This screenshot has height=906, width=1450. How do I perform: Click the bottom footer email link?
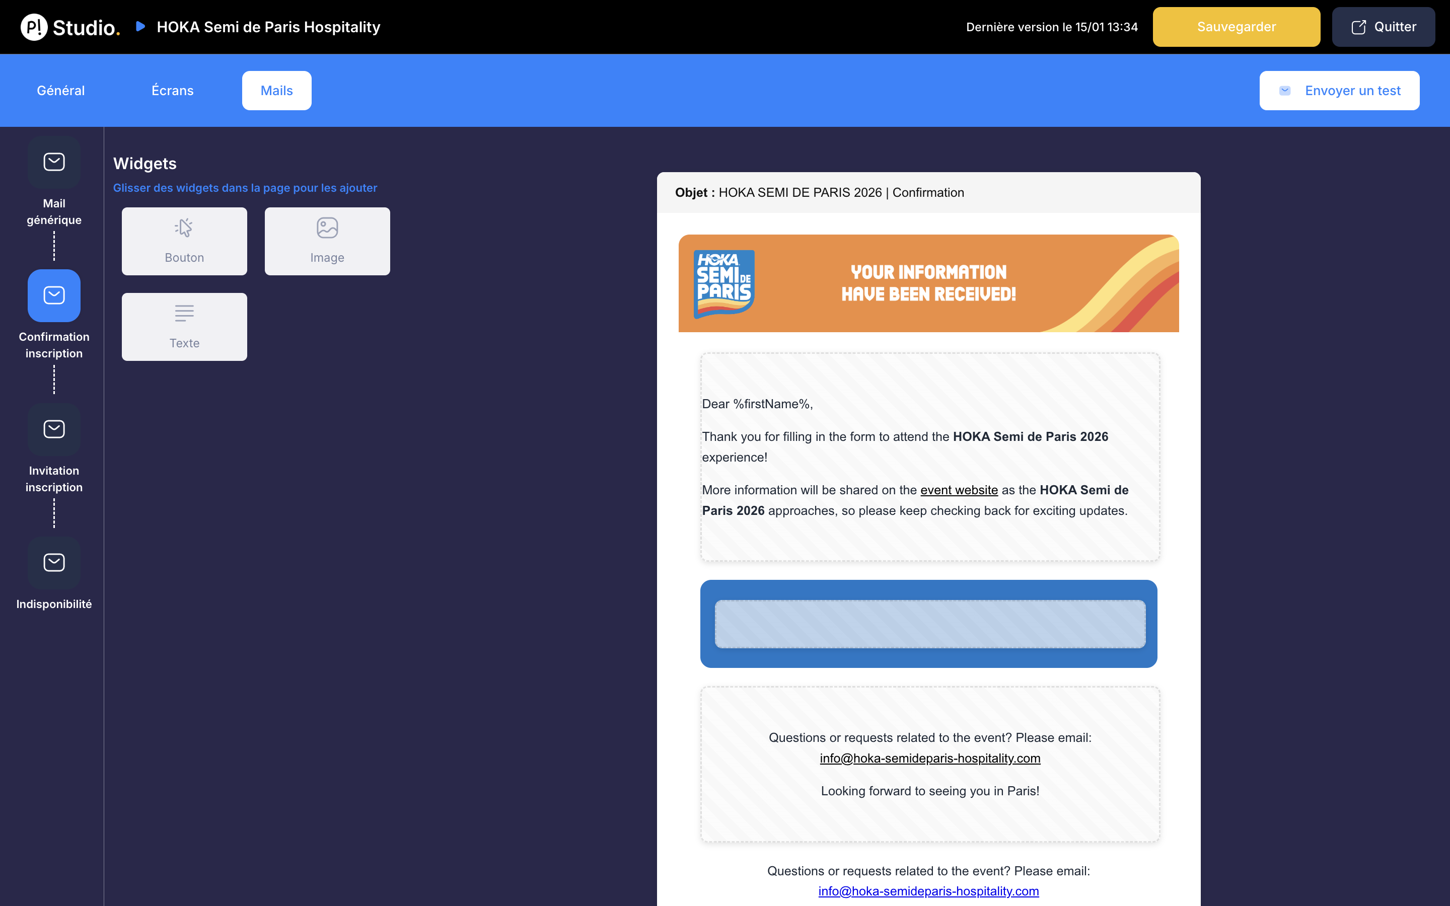pos(929,891)
